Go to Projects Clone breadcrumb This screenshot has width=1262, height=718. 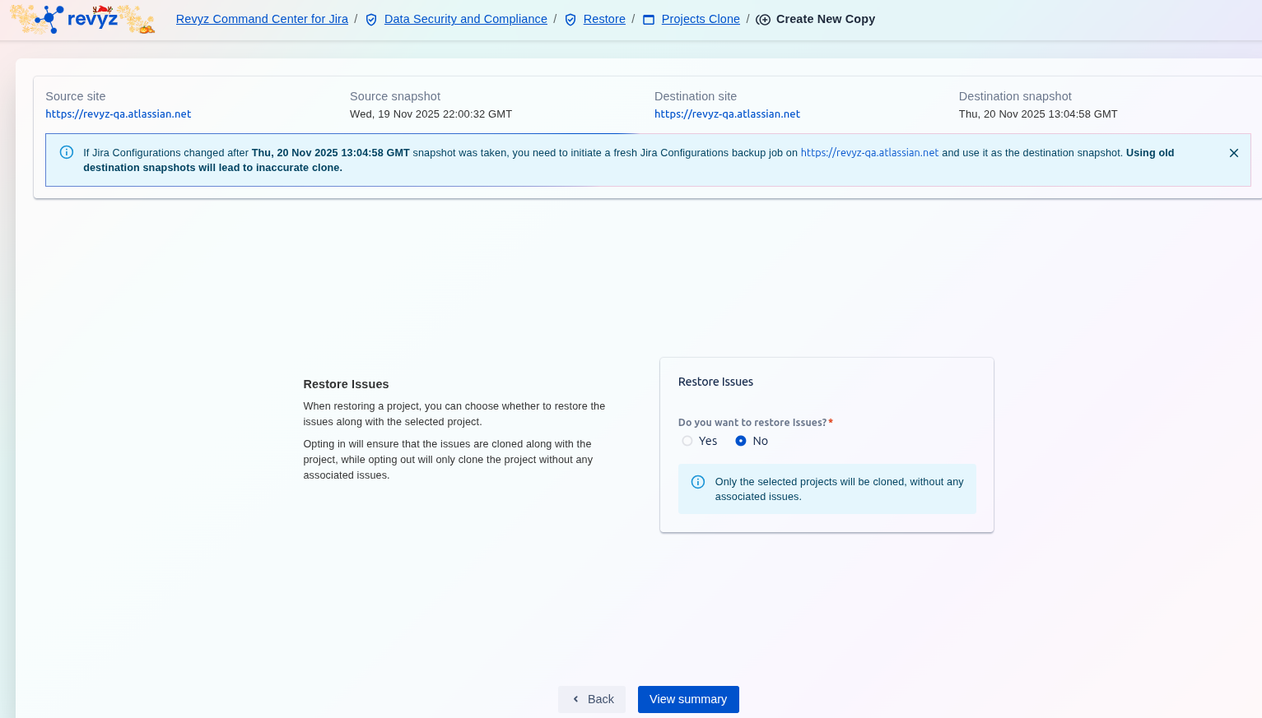tap(701, 19)
